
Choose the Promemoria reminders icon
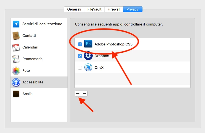[x=16, y=59]
